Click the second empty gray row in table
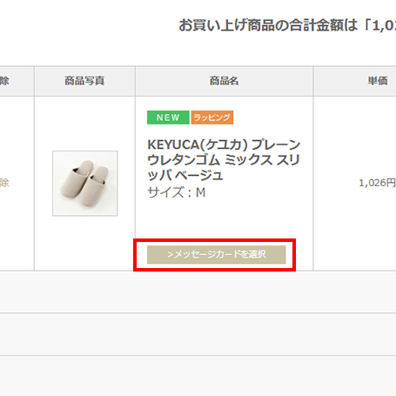The image size is (396, 396). point(198,334)
